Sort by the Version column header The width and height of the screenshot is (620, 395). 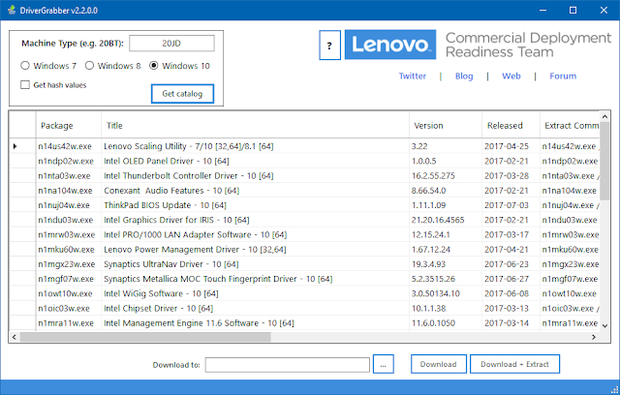446,125
